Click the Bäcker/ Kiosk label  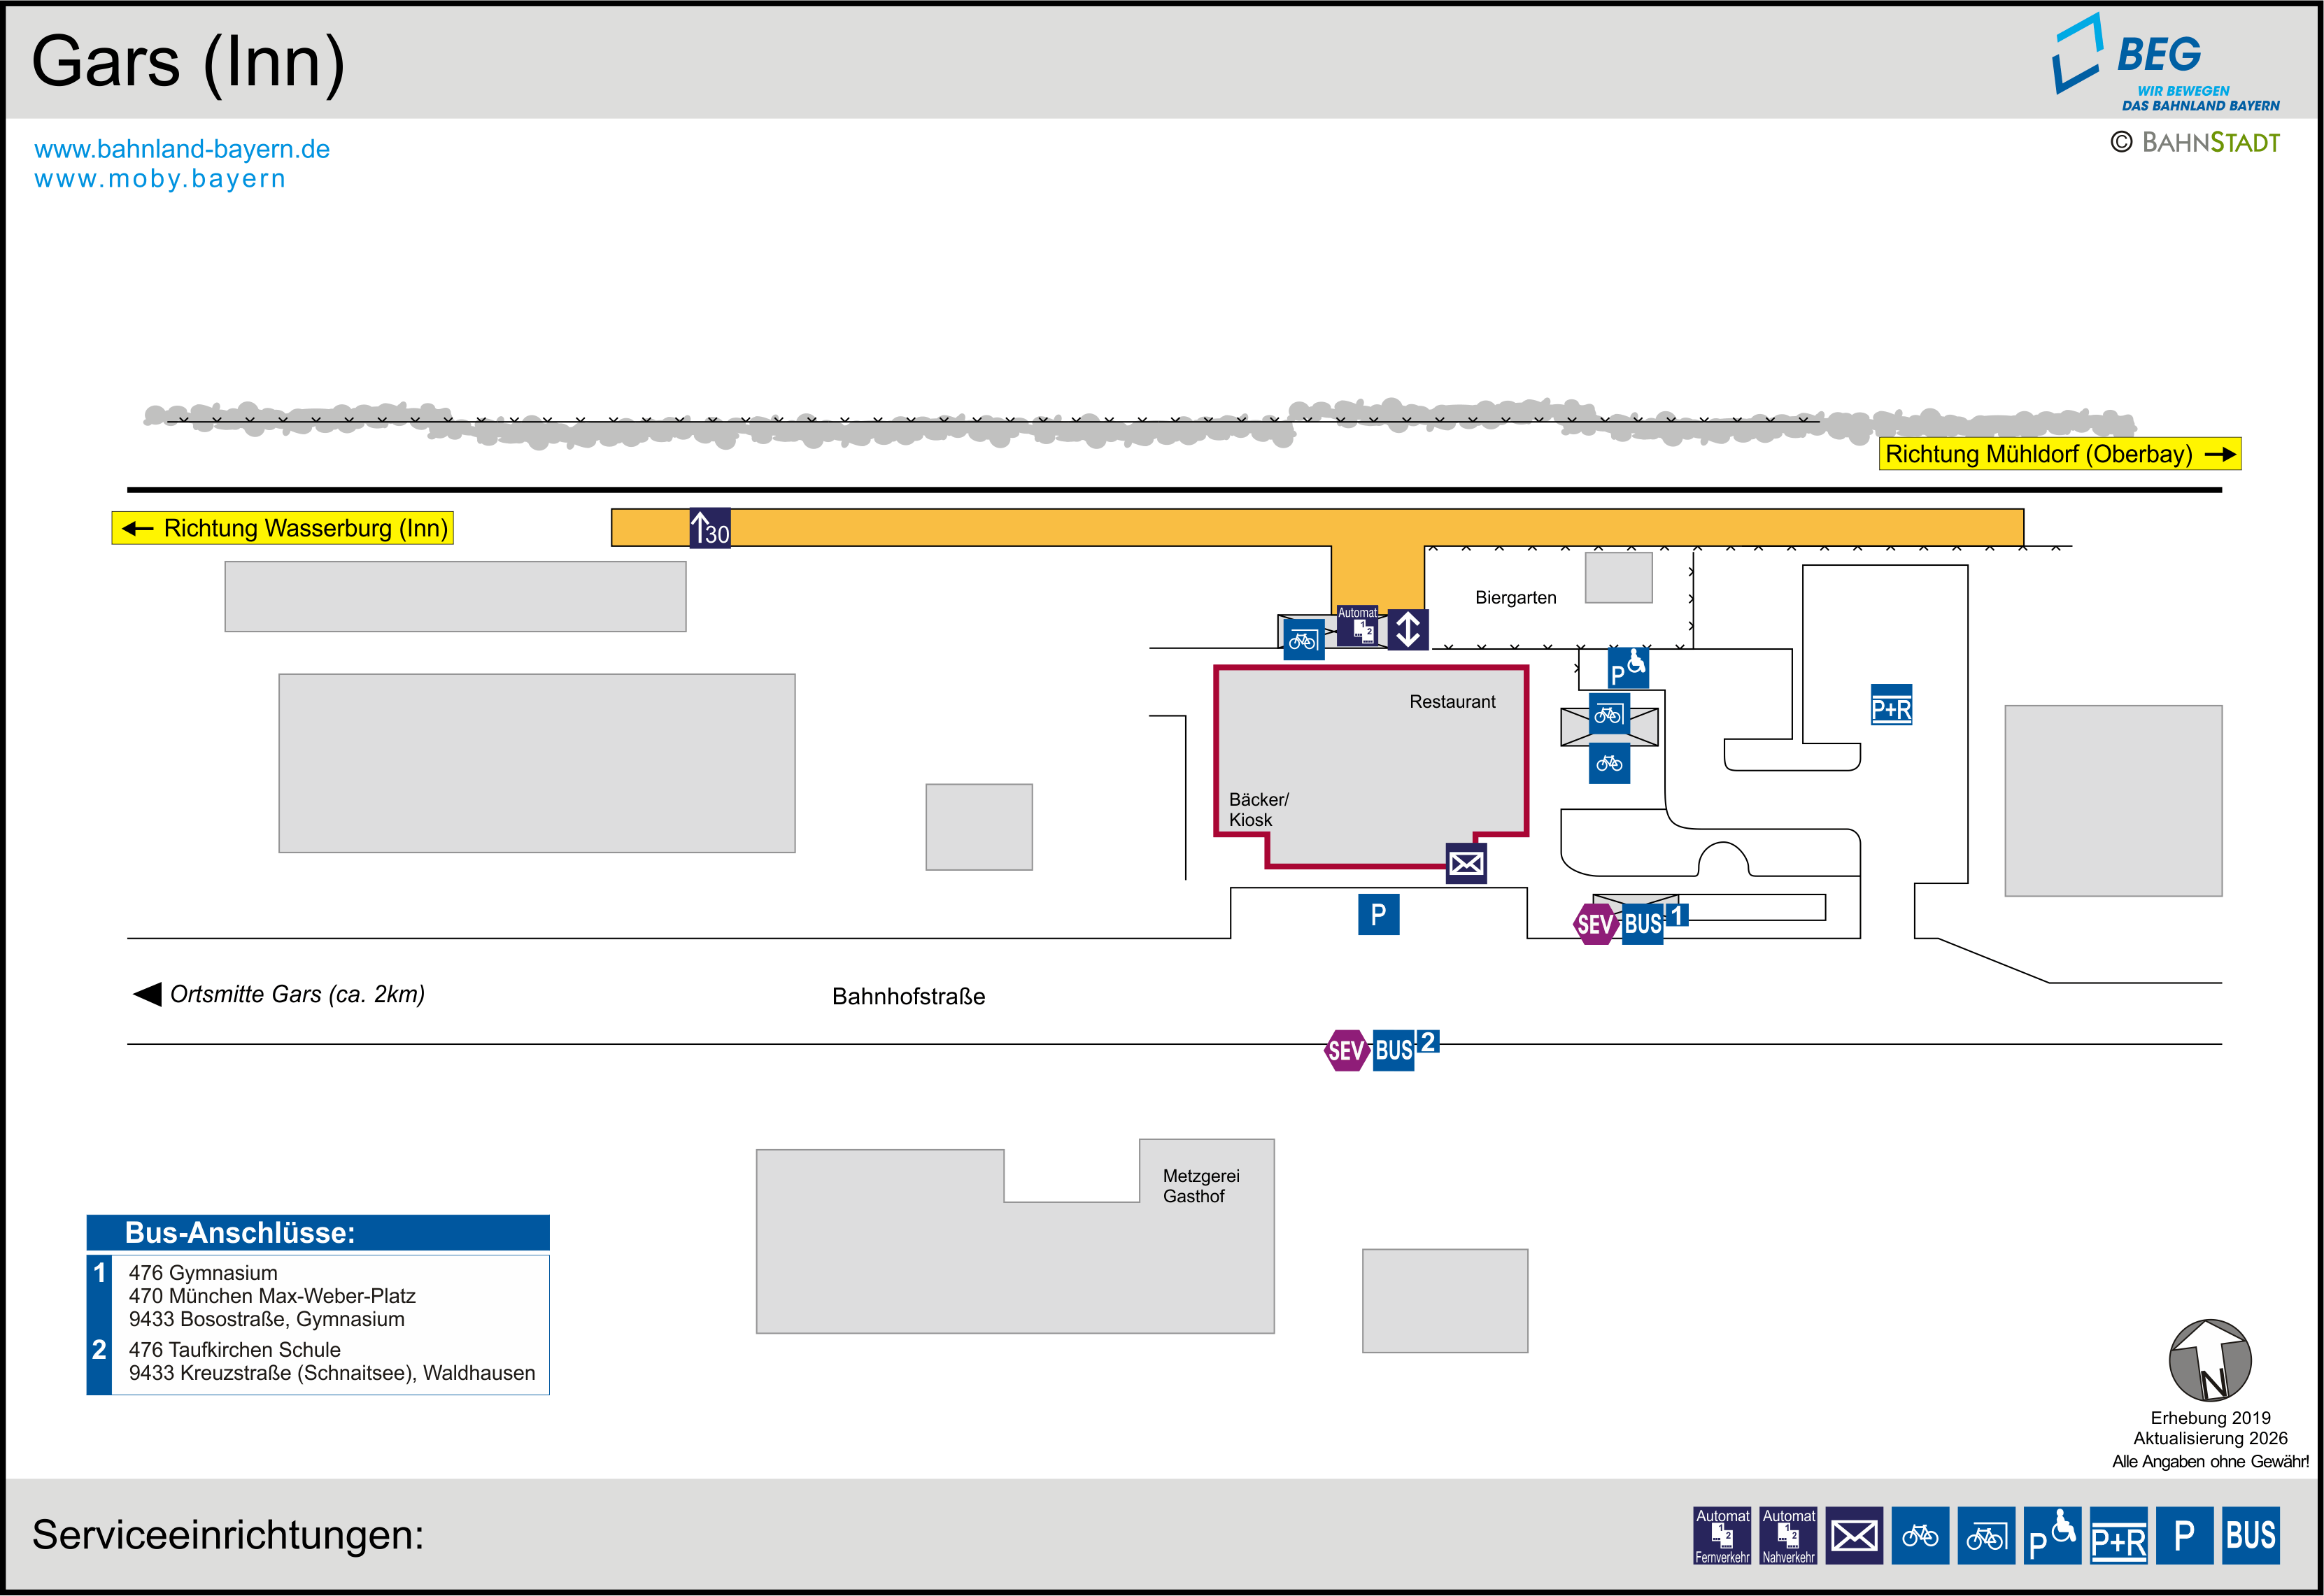pos(1259,810)
